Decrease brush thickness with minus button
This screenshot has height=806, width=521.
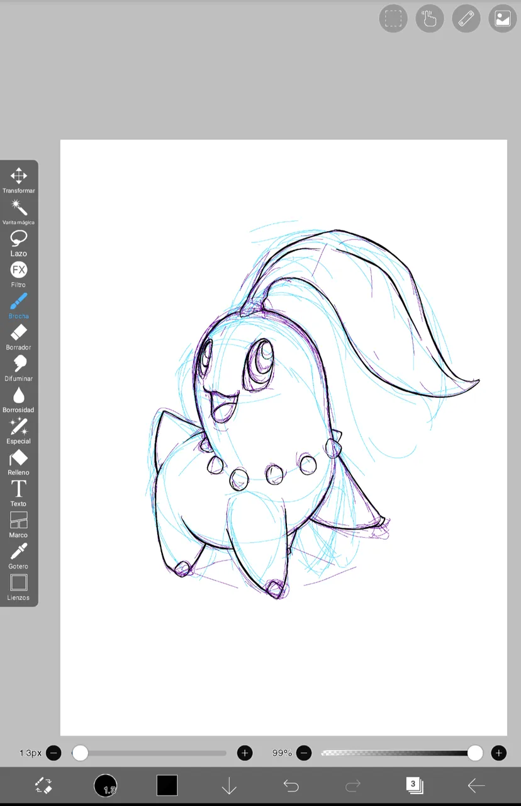pyautogui.click(x=54, y=752)
